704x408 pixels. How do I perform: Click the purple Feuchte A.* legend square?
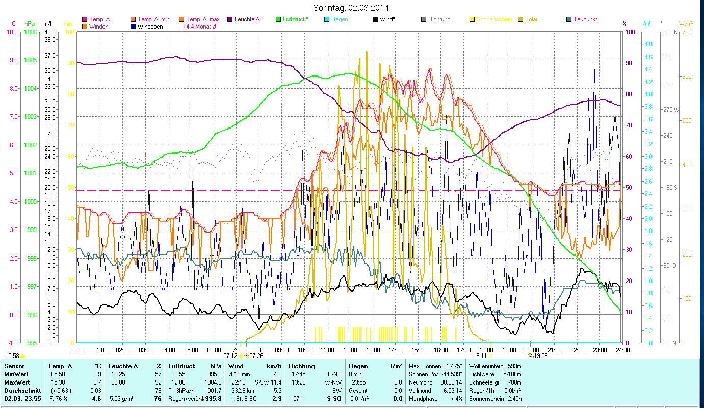click(x=230, y=19)
